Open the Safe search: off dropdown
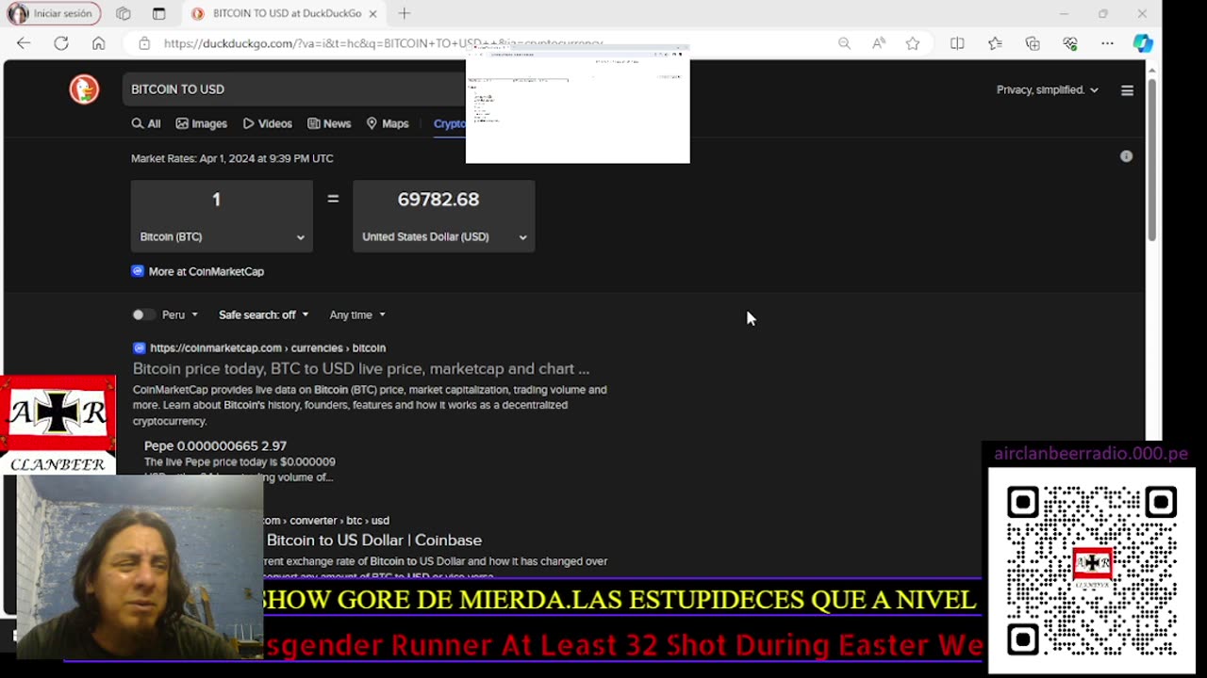 (264, 315)
